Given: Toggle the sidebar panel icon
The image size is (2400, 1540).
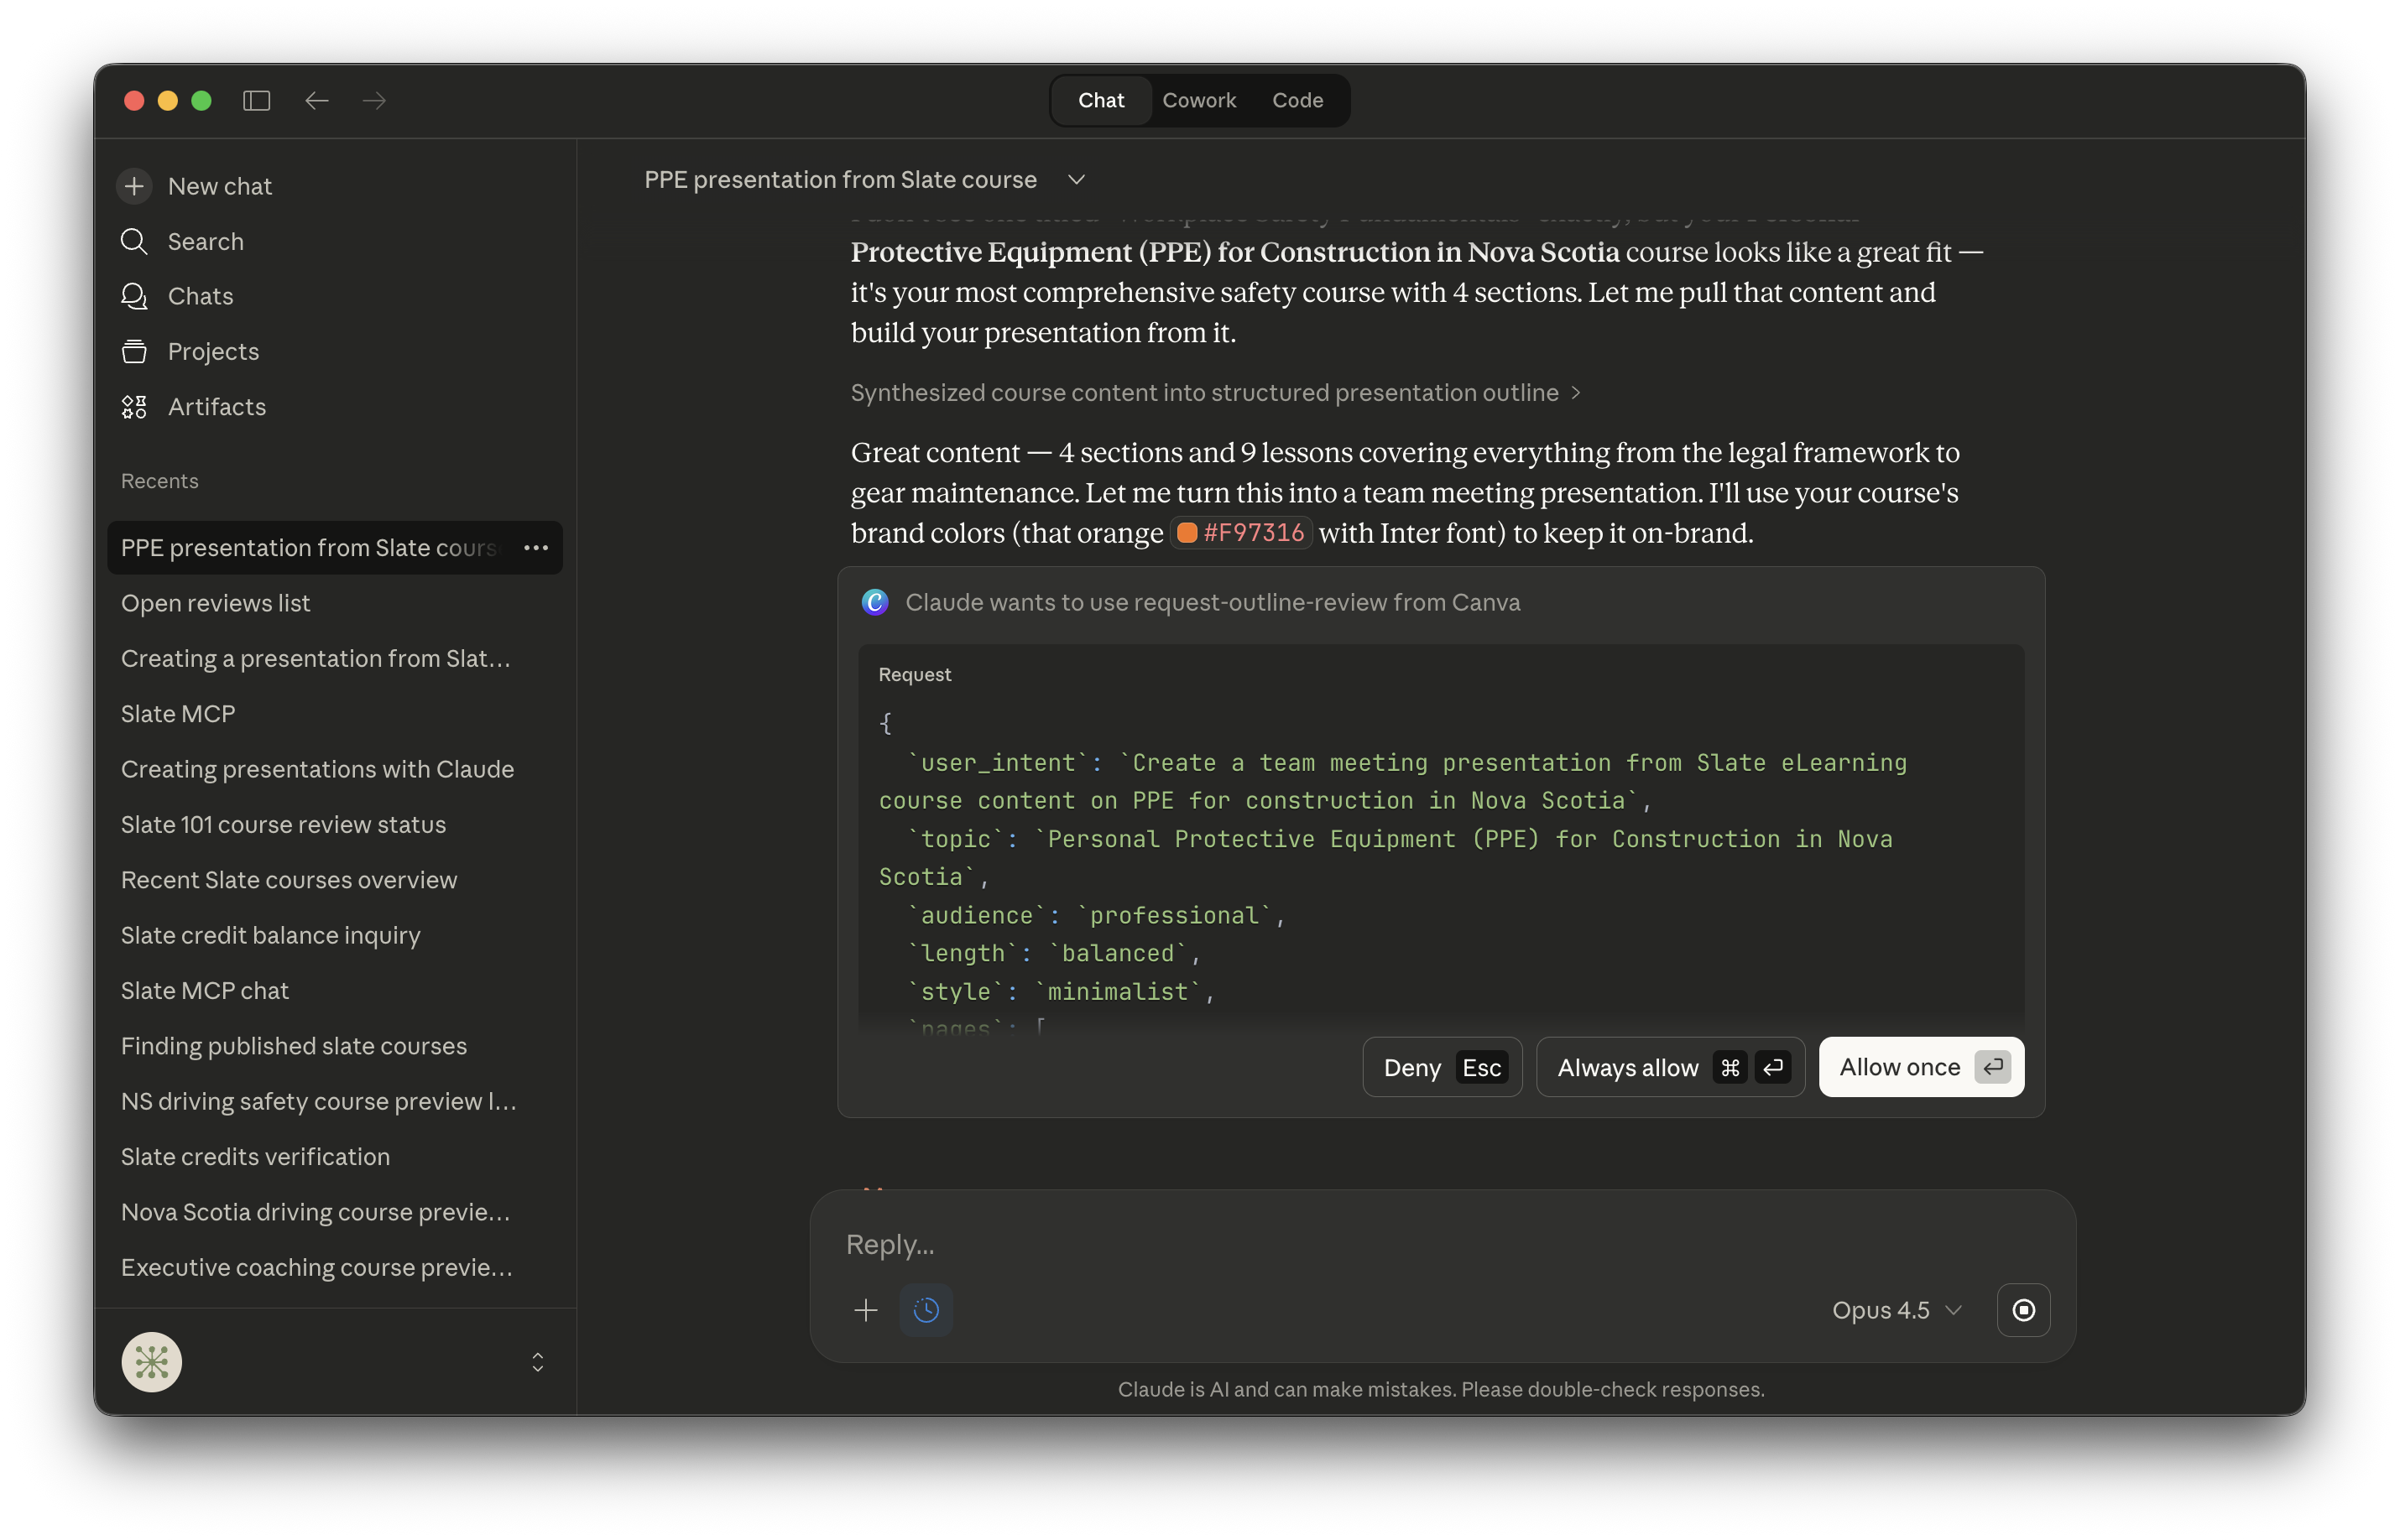Looking at the screenshot, I should pos(256,101).
